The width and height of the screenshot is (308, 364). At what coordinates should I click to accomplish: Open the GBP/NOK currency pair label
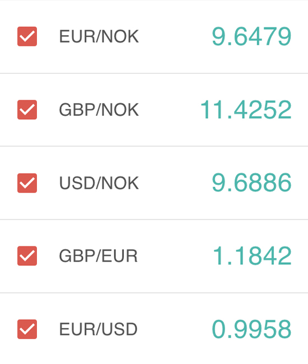tap(99, 110)
